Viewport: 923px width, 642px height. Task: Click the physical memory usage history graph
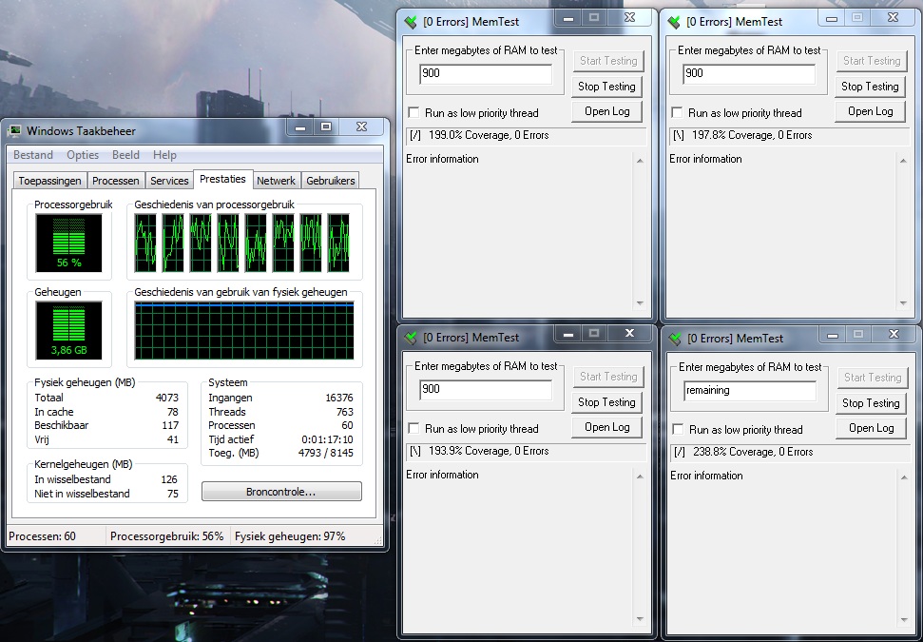coord(243,330)
